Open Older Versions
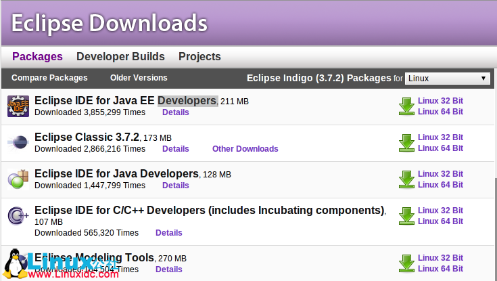This screenshot has height=281, width=497. [x=139, y=78]
